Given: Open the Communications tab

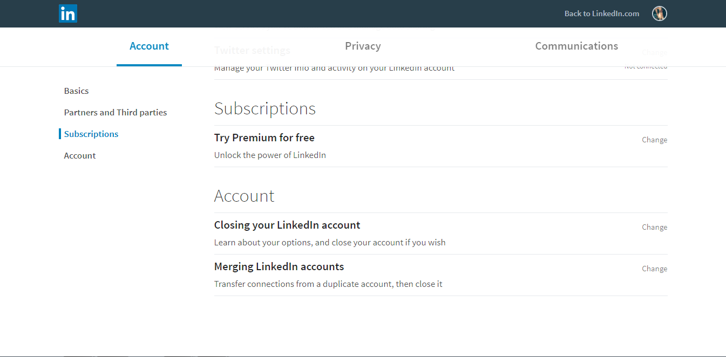Looking at the screenshot, I should coord(576,46).
